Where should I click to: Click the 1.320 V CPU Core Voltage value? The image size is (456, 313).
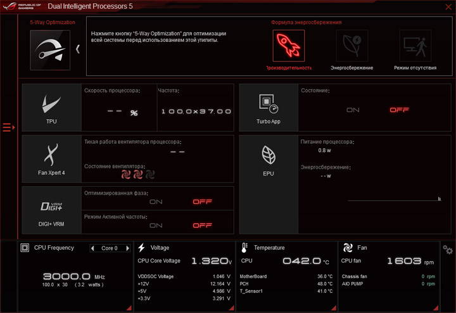pos(212,261)
